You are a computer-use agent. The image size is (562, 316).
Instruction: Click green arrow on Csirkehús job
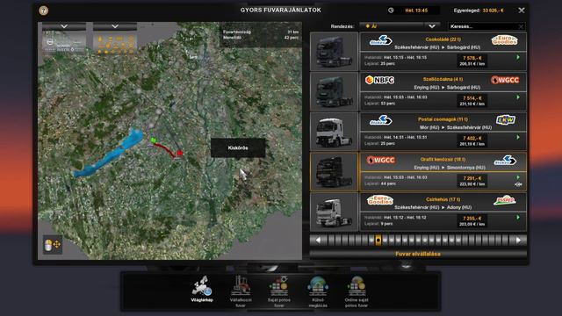(x=518, y=218)
